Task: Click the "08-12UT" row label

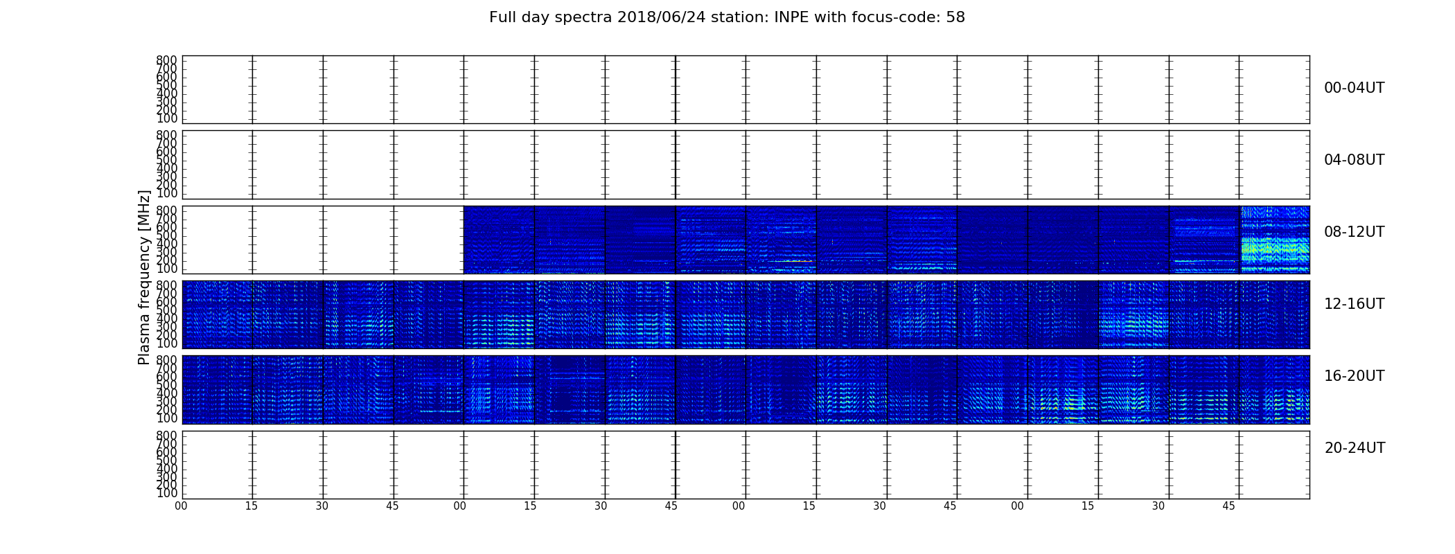Action: (x=1354, y=232)
